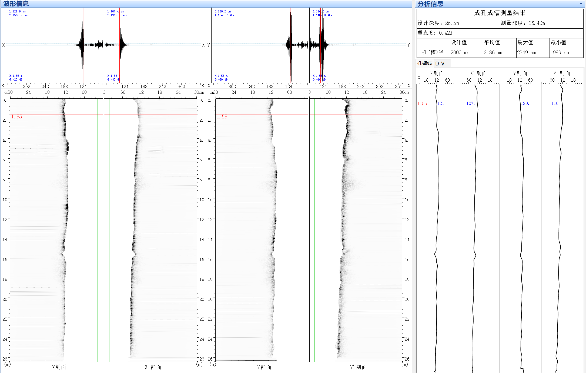The height and width of the screenshot is (373, 586).
Task: Click the 最小值 1989 mm cell
Action: tap(566, 53)
